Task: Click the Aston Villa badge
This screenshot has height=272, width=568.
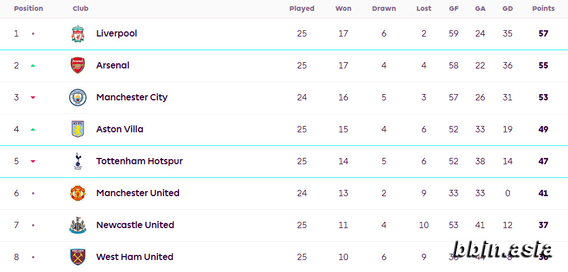Action: tap(78, 129)
